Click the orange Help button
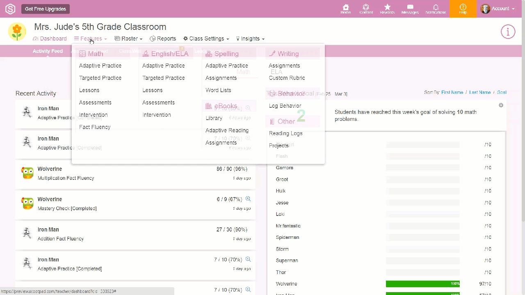 pyautogui.click(x=463, y=9)
